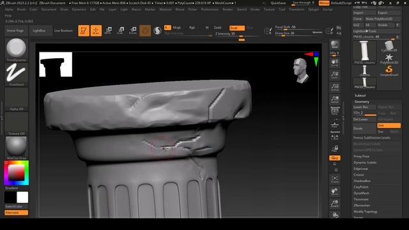Viewport: 409px width, 230px height.
Task: Select the SimpleBrush tool
Action: coord(389,71)
